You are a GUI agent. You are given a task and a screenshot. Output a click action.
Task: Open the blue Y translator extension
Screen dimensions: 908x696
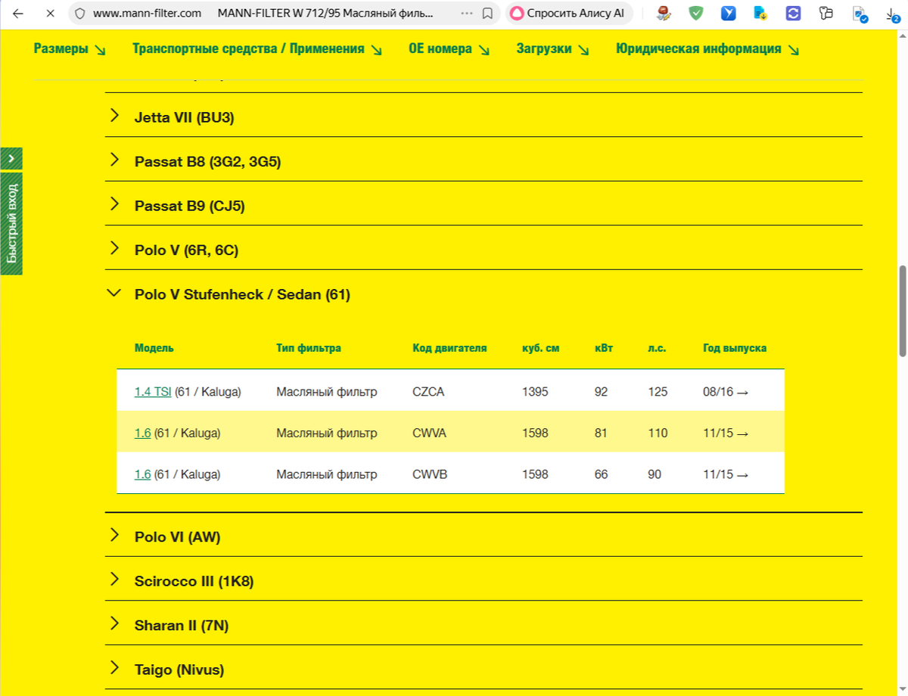pyautogui.click(x=729, y=14)
